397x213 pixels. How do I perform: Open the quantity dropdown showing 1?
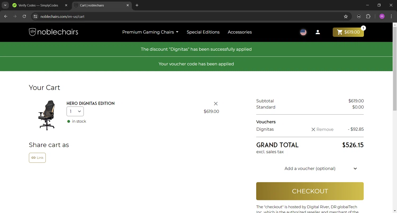(75, 111)
